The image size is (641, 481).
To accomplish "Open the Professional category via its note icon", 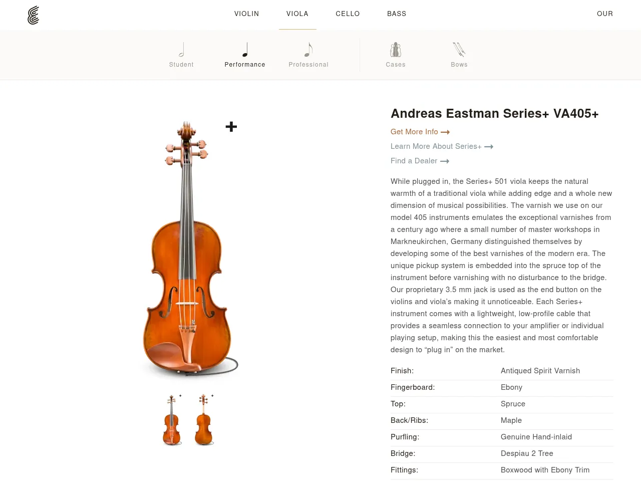I will point(308,50).
